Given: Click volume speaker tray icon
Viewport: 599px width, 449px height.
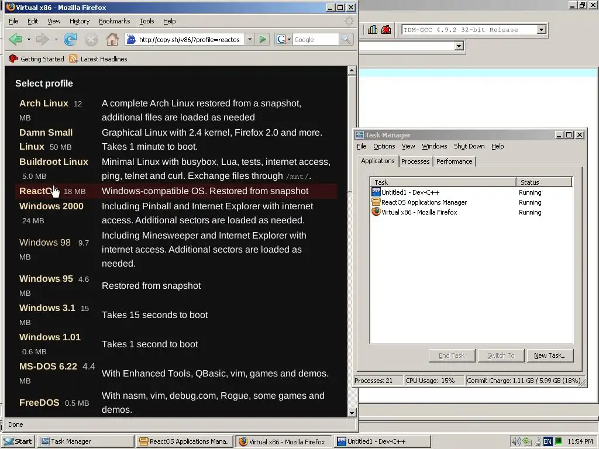Looking at the screenshot, I should pyautogui.click(x=516, y=441).
